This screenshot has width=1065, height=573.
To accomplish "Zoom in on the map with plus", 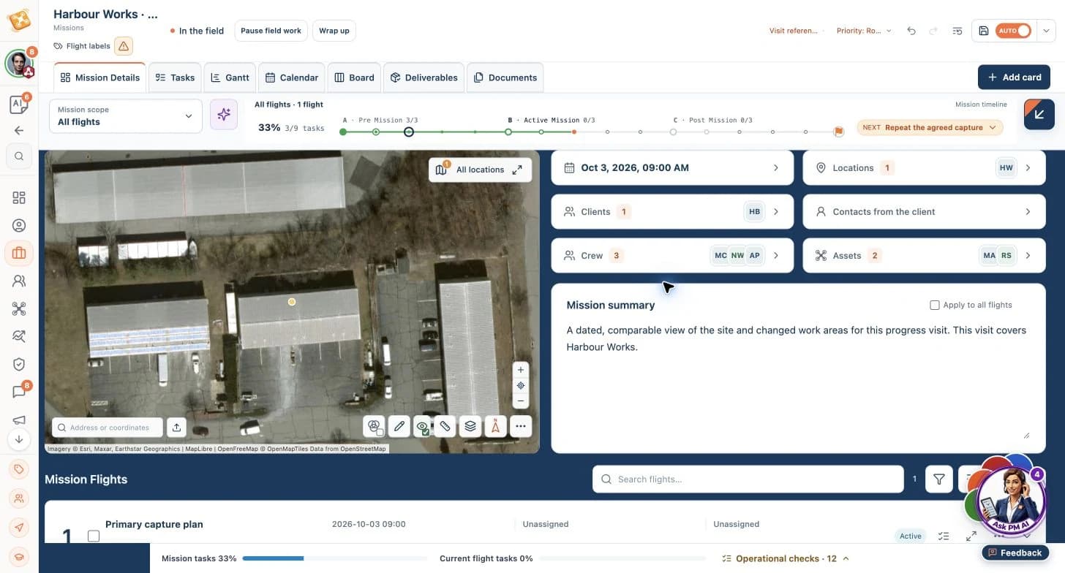I will (x=521, y=370).
